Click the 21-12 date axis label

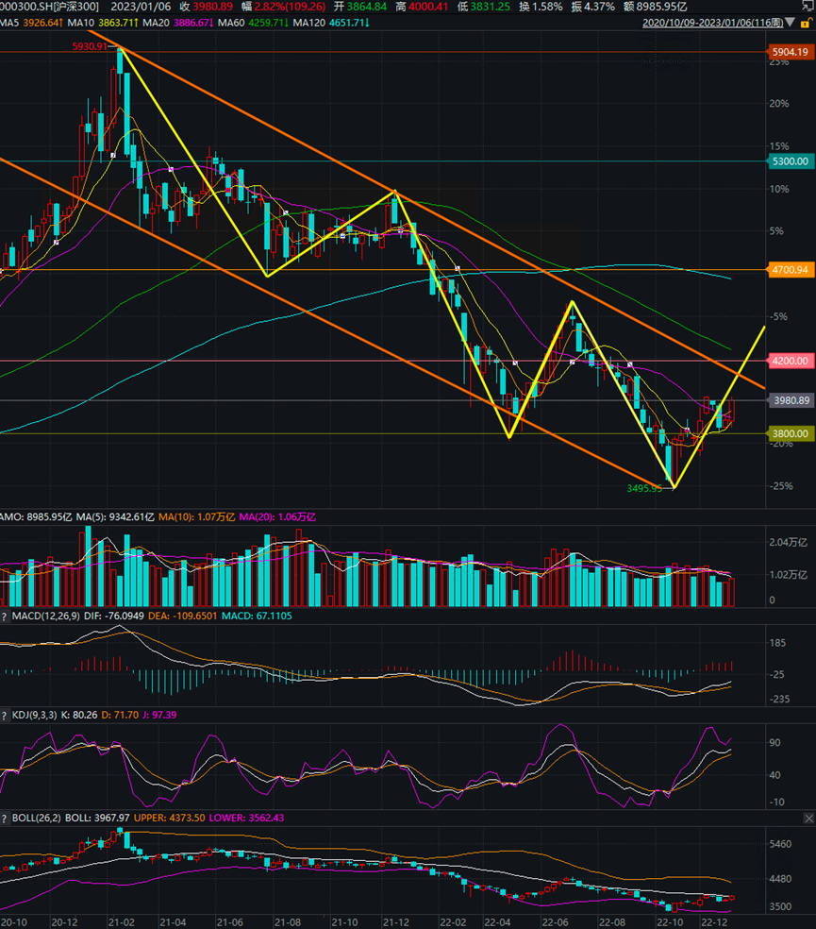[395, 922]
